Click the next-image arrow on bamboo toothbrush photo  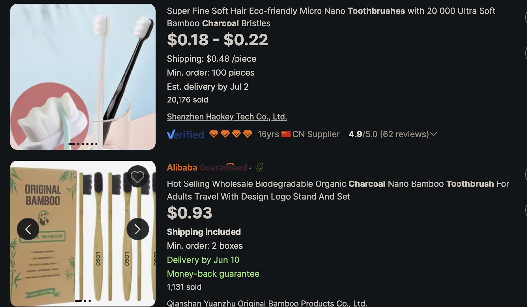138,229
